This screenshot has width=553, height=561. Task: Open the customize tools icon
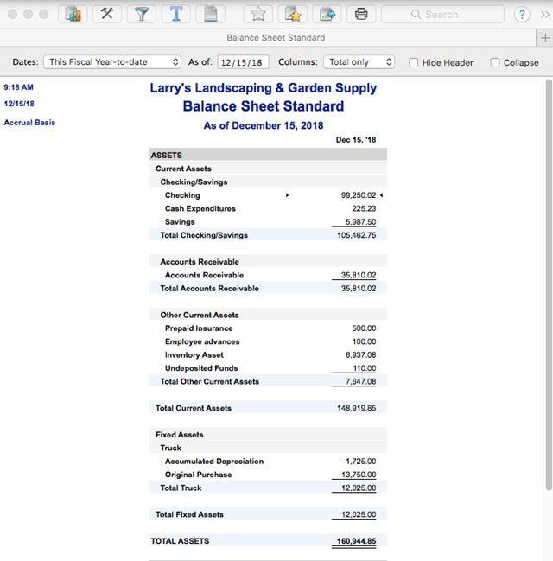[106, 14]
